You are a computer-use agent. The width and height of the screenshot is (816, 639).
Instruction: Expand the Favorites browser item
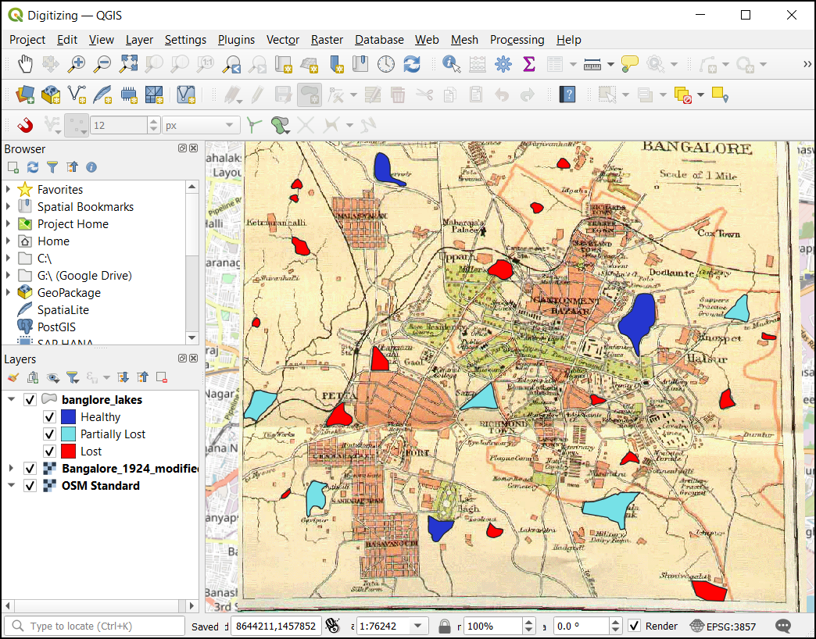tap(9, 189)
